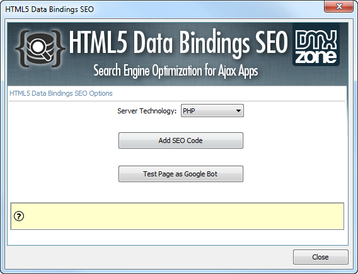Screen dimensions: 358x274
Task: Click the dropdown arrow beside PHP
Action: coord(238,111)
